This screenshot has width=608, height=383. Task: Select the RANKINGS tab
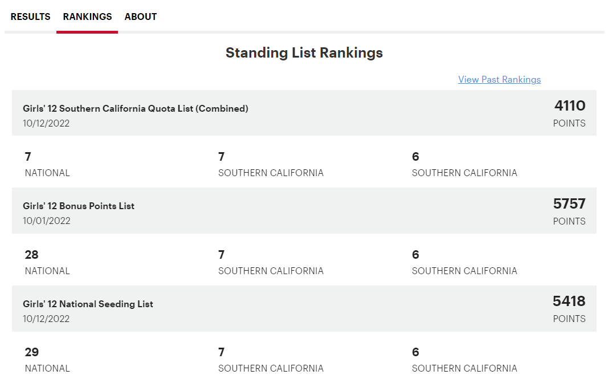[87, 17]
